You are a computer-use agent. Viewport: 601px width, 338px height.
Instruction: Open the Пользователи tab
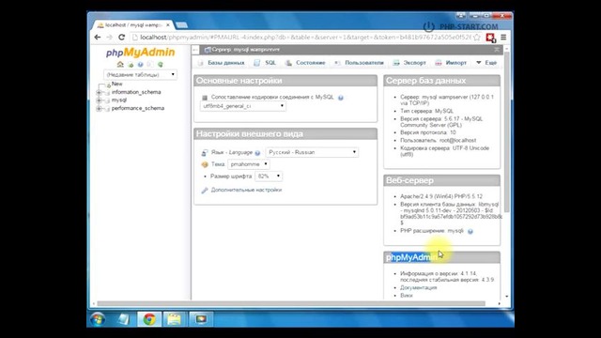coord(359,63)
